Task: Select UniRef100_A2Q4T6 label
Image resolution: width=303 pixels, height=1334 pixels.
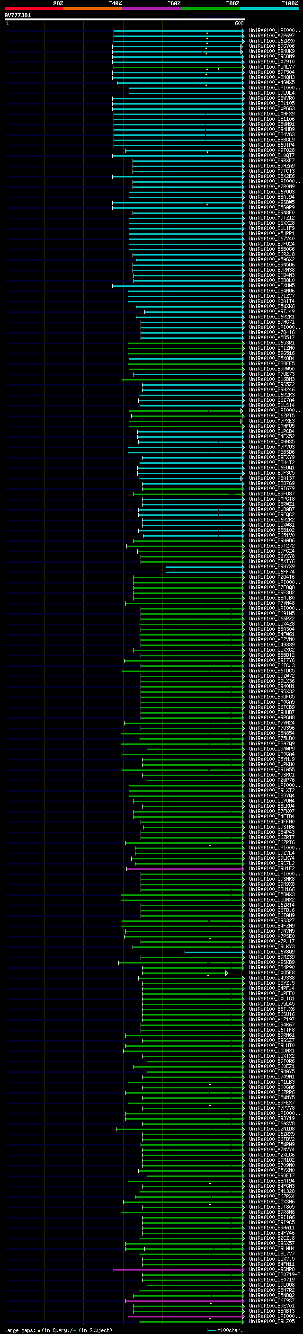Action: 272,577
